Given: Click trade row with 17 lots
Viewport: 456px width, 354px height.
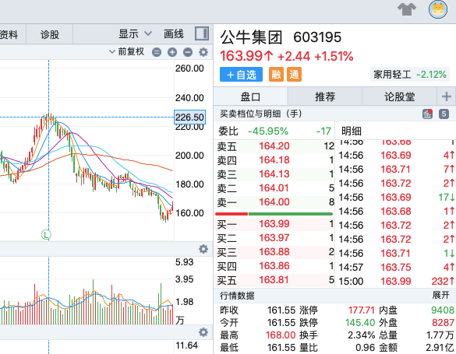Looking at the screenshot, I should tap(396, 198).
